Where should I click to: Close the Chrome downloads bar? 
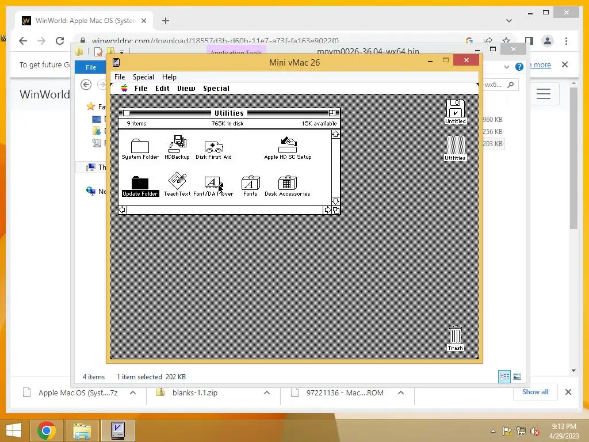click(568, 392)
